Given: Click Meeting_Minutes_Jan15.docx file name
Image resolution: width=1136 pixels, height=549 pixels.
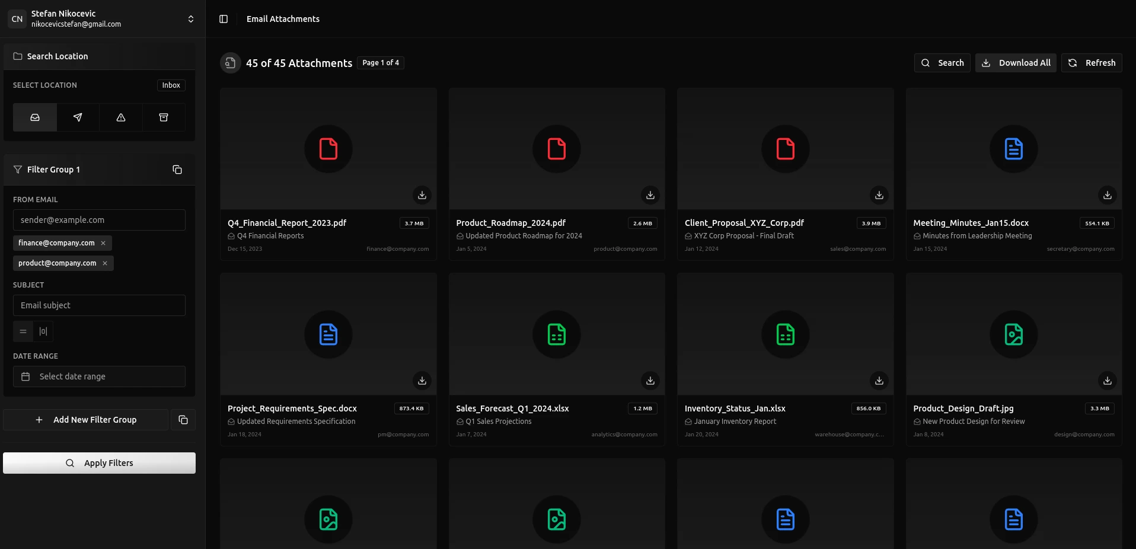Looking at the screenshot, I should (971, 223).
